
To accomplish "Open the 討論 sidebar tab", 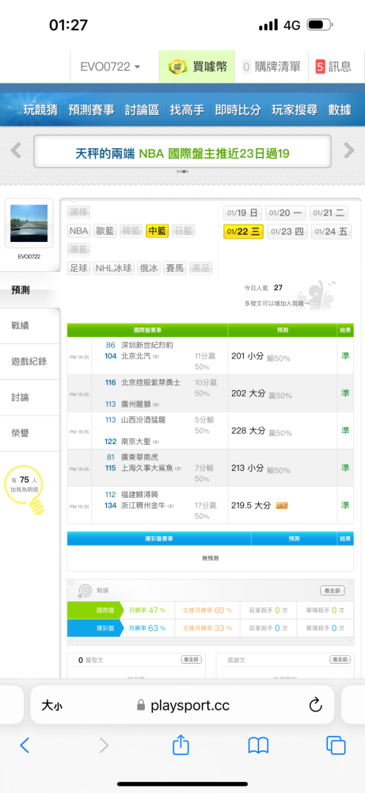I will (x=30, y=397).
